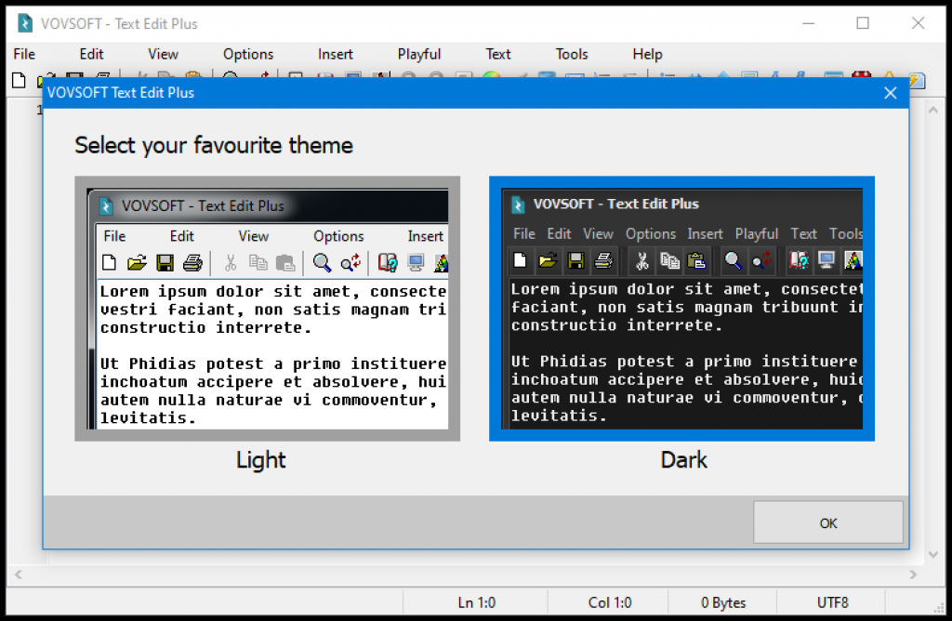Click the horizontal scrollbar right arrow
The height and width of the screenshot is (621, 952).
[x=913, y=575]
